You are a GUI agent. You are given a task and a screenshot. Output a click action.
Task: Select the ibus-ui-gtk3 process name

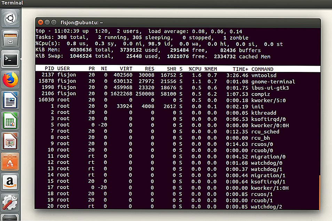click(x=270, y=88)
